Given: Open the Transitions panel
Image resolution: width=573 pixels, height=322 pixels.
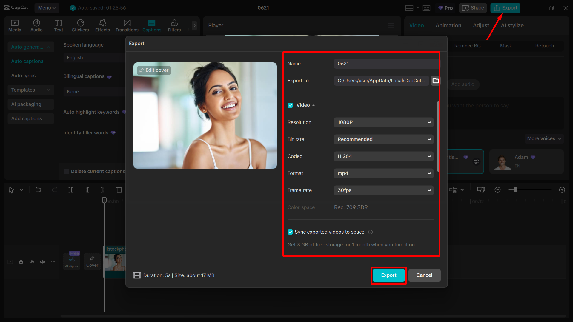Looking at the screenshot, I should click(x=127, y=26).
